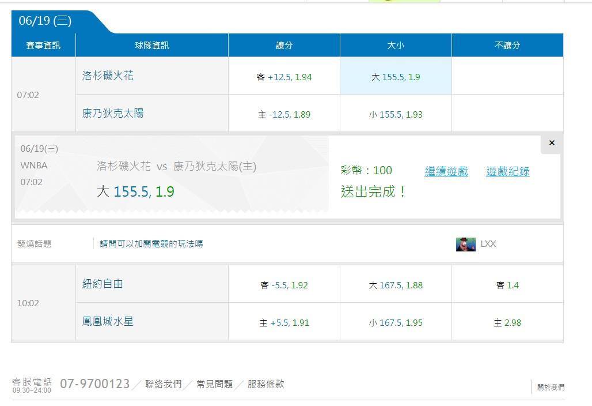Open the 遊戲紀錄 link
Viewport: 592px width, 406px height.
click(508, 171)
